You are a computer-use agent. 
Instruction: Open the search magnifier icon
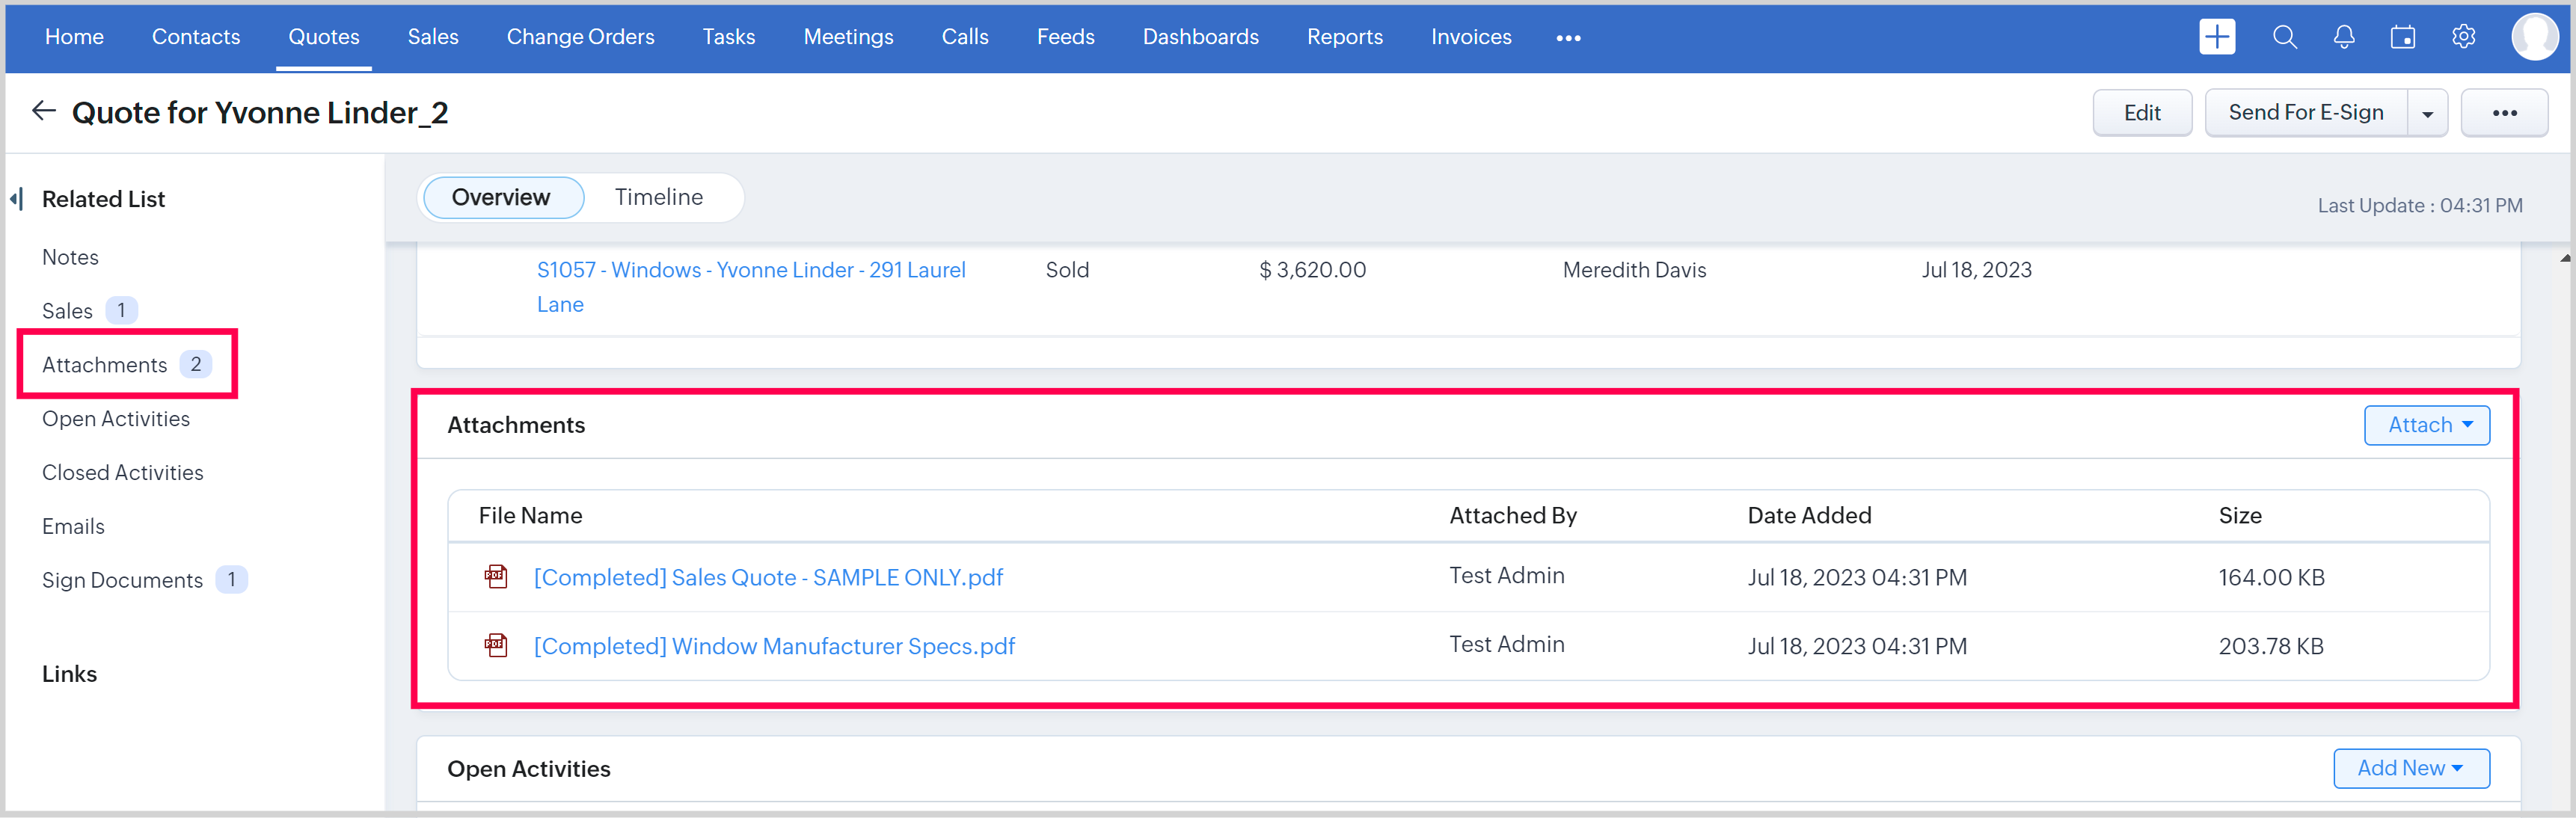(2284, 37)
